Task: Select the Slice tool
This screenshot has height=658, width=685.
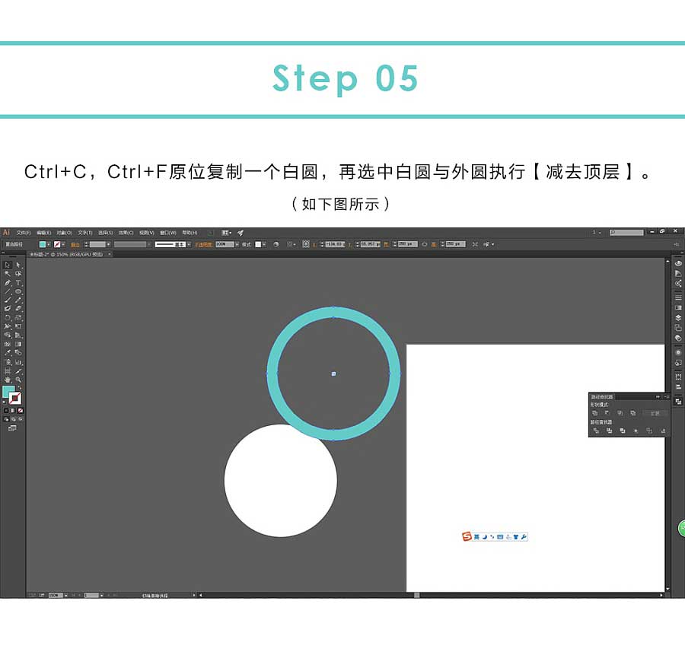Action: pos(18,370)
